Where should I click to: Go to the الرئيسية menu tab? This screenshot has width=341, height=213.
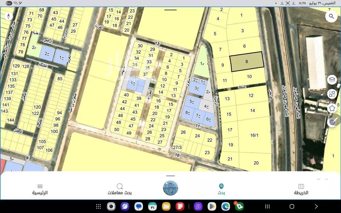[x=40, y=189]
